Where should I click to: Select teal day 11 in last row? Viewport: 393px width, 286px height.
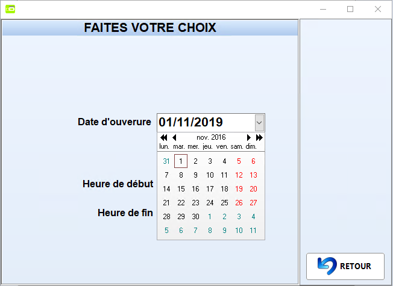click(x=253, y=231)
